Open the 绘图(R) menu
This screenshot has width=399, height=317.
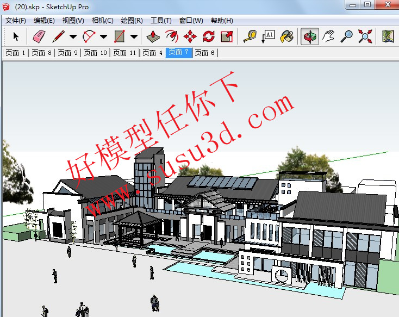click(132, 21)
